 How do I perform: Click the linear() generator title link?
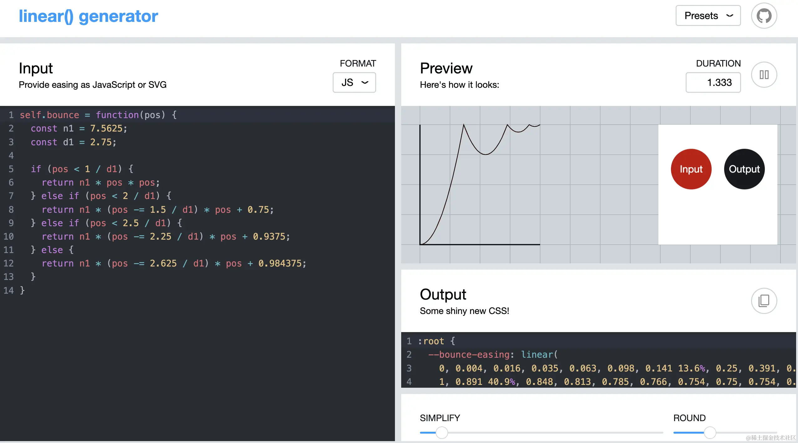(x=88, y=16)
